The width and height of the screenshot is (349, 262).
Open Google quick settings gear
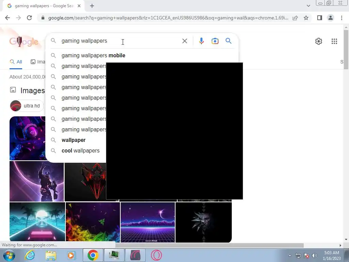pyautogui.click(x=319, y=41)
